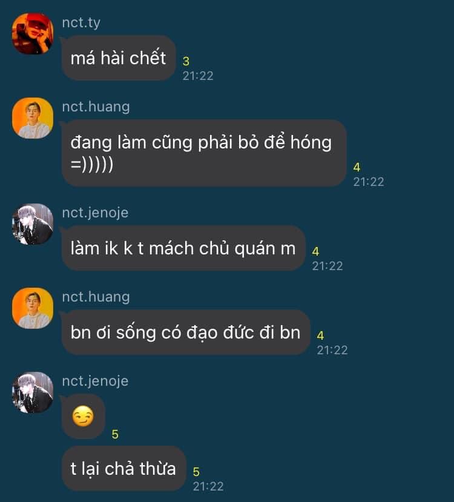Image resolution: width=454 pixels, height=502 pixels.
Task: Open the nct.ty username label
Action: [x=81, y=23]
